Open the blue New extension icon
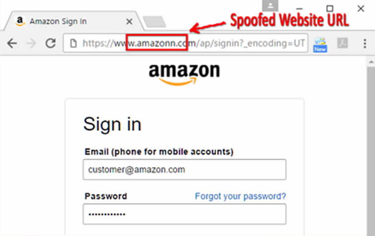375x236 pixels. (320, 45)
